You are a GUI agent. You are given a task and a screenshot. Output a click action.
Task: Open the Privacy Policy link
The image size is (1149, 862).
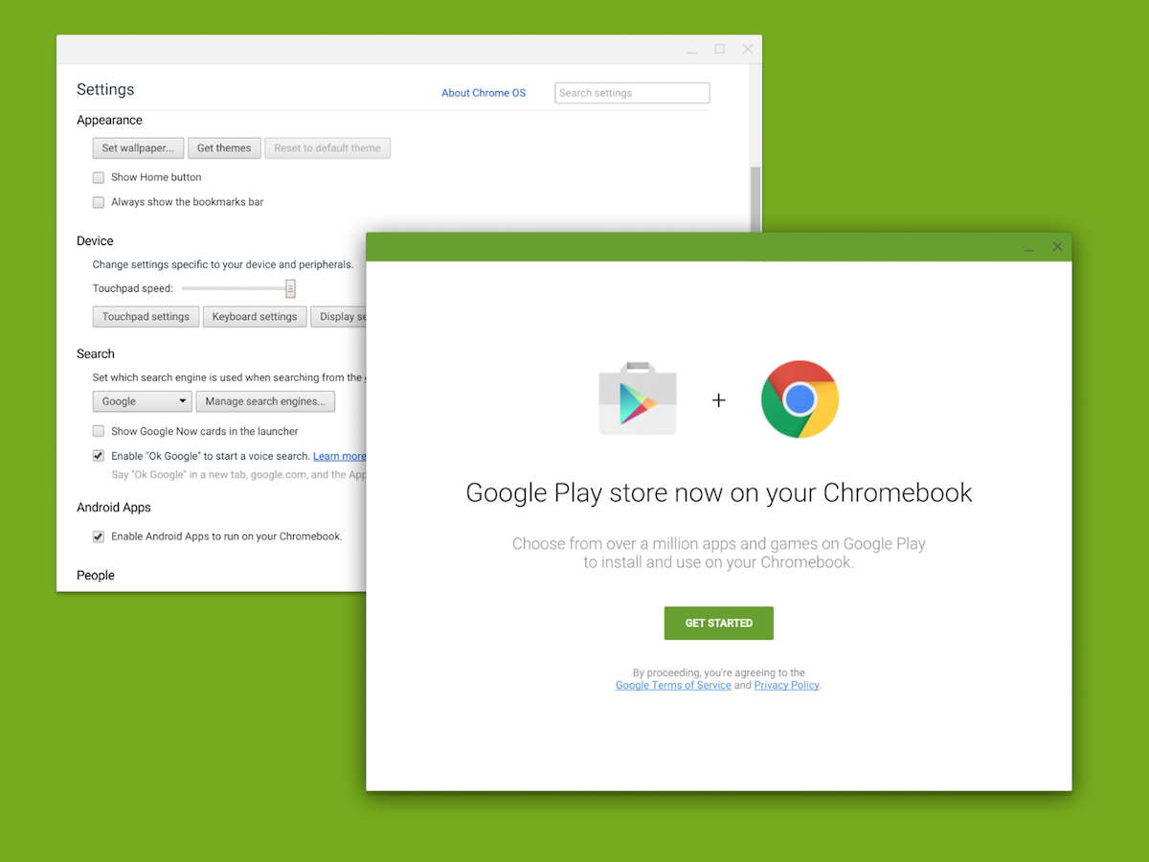(787, 685)
